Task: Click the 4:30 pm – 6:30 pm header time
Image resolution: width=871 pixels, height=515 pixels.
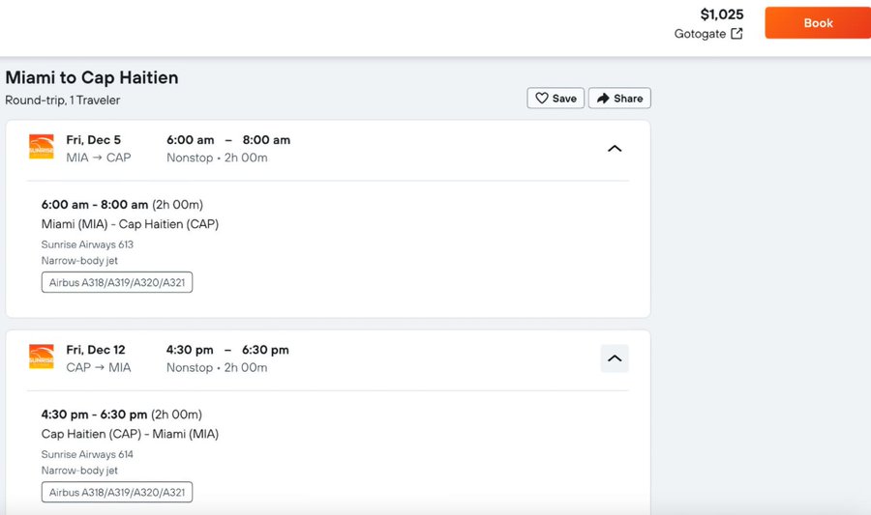Action: [227, 350]
